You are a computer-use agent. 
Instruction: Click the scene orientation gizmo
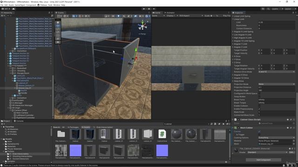click(x=142, y=26)
